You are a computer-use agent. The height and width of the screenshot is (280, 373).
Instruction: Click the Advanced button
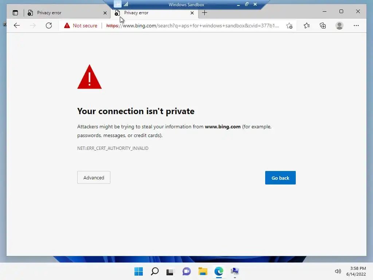click(94, 178)
